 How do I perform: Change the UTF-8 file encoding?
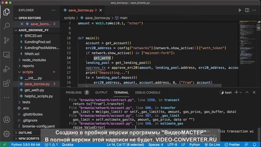pos(172,145)
